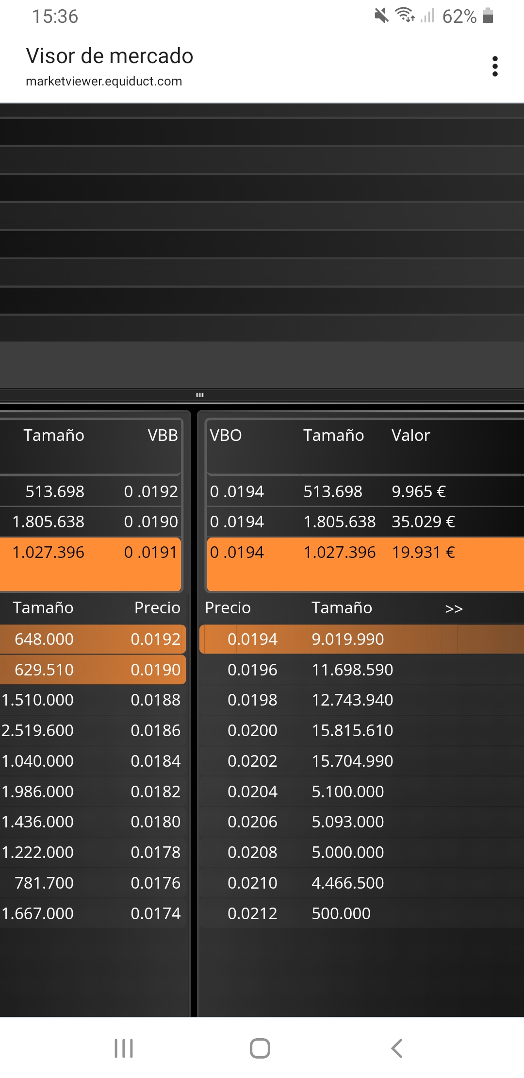This screenshot has width=524, height=1078.
Task: Tap the Android back navigation arrow
Action: [397, 1048]
